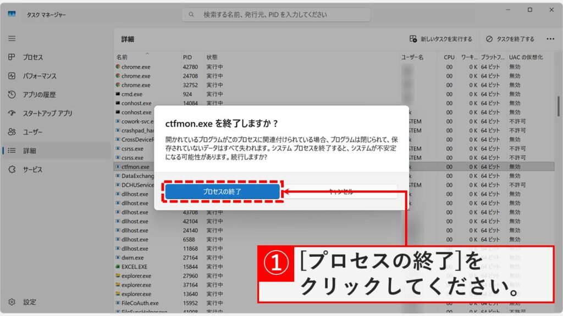Select the conhost.exe row with PID 14084
Image resolution: width=563 pixels, height=316 pixels.
[334, 103]
